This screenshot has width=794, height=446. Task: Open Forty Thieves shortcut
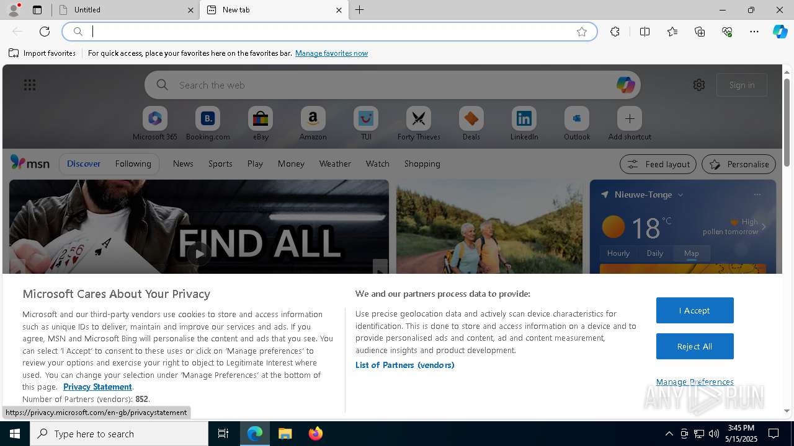[x=419, y=124]
